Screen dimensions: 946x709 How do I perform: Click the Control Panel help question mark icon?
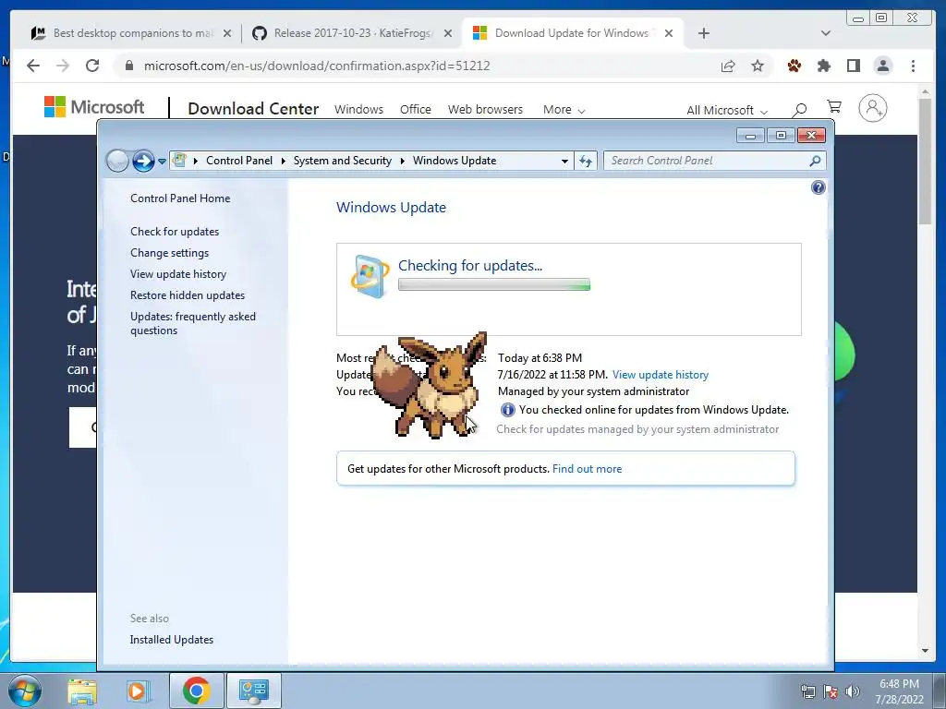point(818,187)
